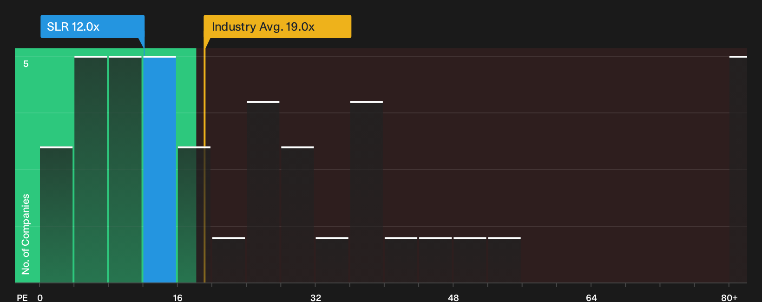
Task: Click the x-axis label 16
Action: (177, 297)
